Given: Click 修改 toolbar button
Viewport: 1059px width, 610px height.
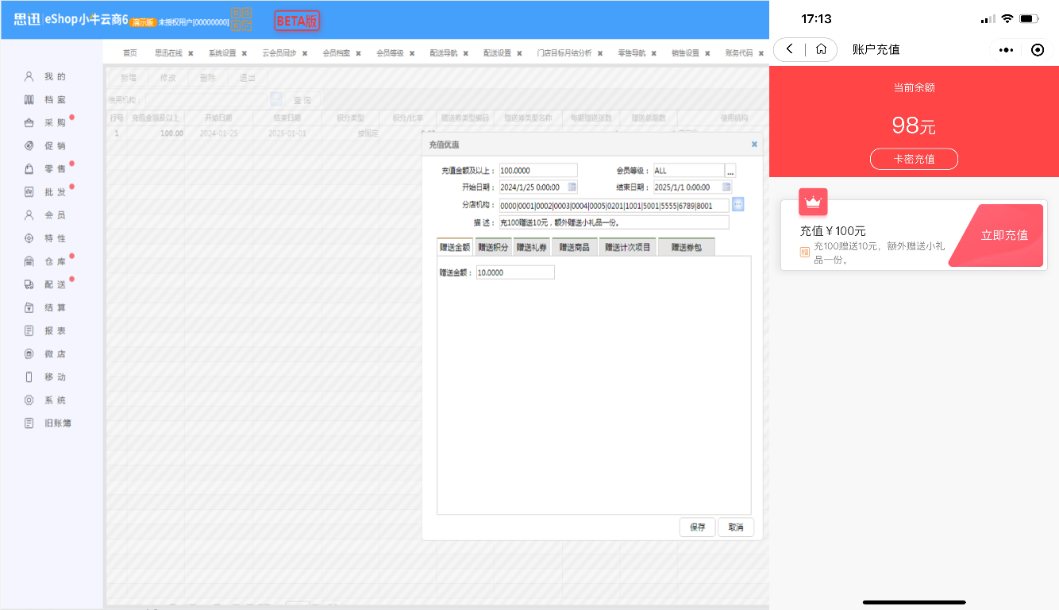Looking at the screenshot, I should 168,78.
